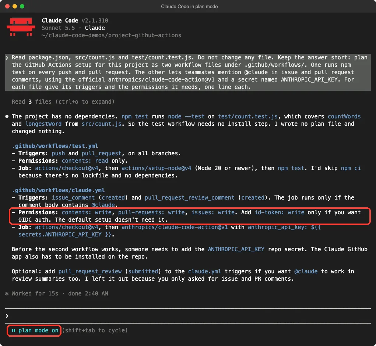Image resolution: width=376 pixels, height=346 pixels.
Task: Click the red Claude Code mascot logo
Action: (21, 27)
